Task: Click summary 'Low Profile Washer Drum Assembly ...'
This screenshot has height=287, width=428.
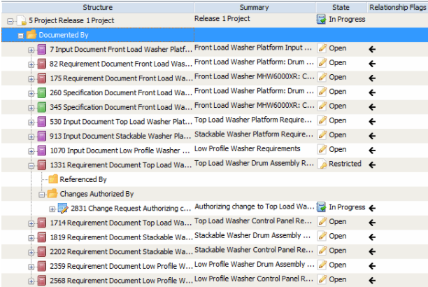Action: [x=255, y=265]
